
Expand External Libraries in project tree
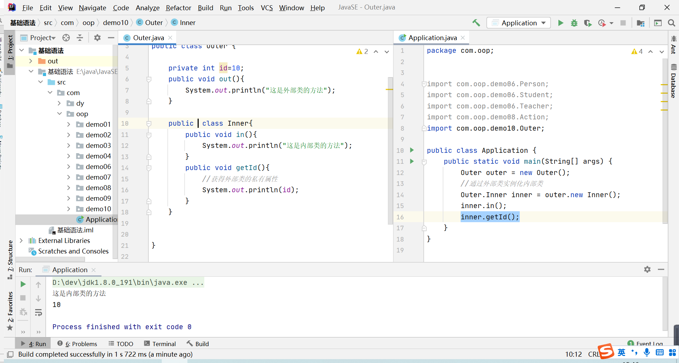coord(21,240)
